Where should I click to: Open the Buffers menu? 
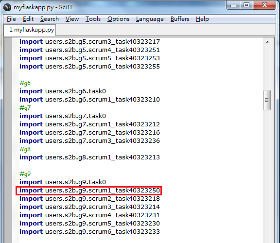pos(180,19)
